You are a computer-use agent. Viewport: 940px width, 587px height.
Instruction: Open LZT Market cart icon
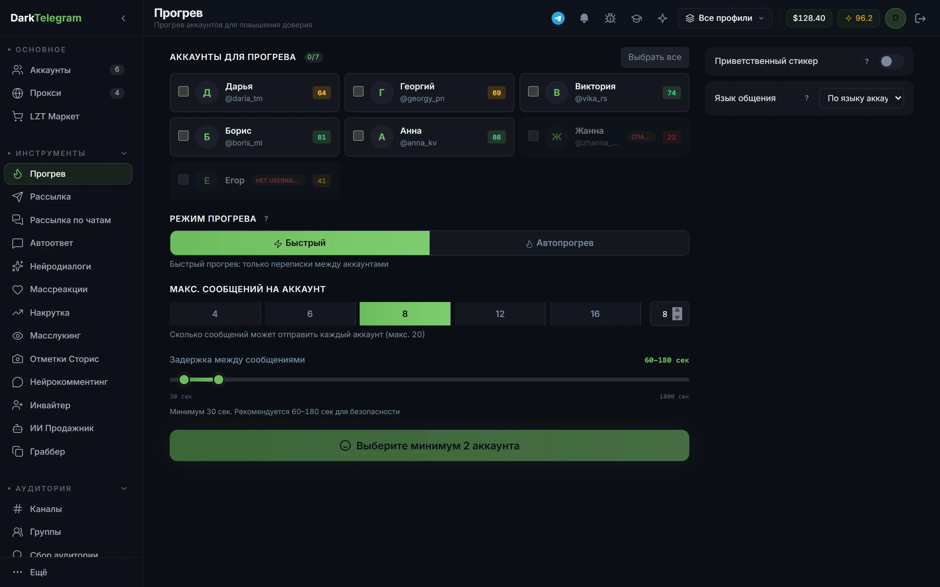[x=18, y=116]
